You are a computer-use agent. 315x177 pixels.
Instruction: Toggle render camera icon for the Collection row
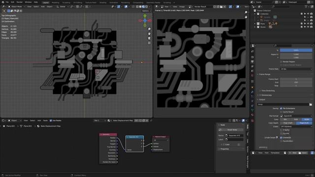tap(311, 14)
